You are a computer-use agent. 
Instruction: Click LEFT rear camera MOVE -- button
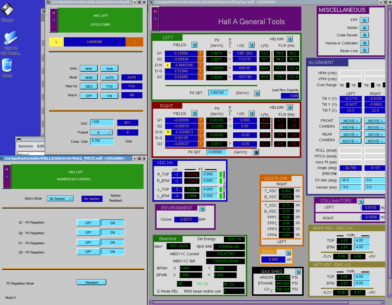pyautogui.click(x=351, y=141)
